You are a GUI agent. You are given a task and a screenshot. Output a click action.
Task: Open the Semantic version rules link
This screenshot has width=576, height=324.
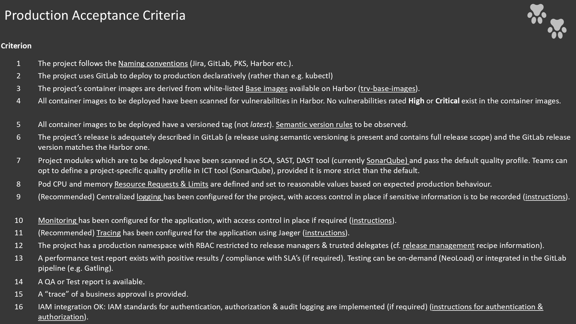(x=314, y=124)
